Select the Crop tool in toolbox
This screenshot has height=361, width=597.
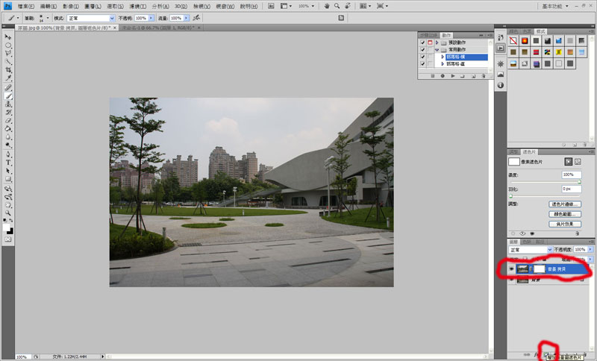click(x=8, y=69)
